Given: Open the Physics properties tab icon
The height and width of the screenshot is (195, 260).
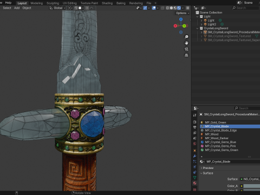Looking at the screenshot, I should click(x=194, y=167).
